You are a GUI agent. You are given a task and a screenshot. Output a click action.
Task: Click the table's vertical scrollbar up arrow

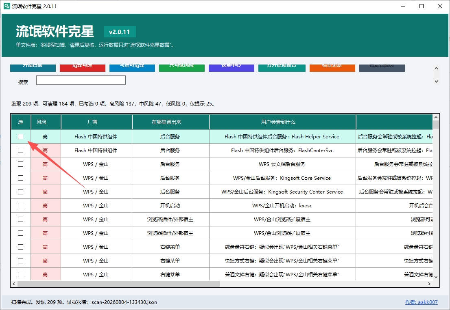point(436,117)
